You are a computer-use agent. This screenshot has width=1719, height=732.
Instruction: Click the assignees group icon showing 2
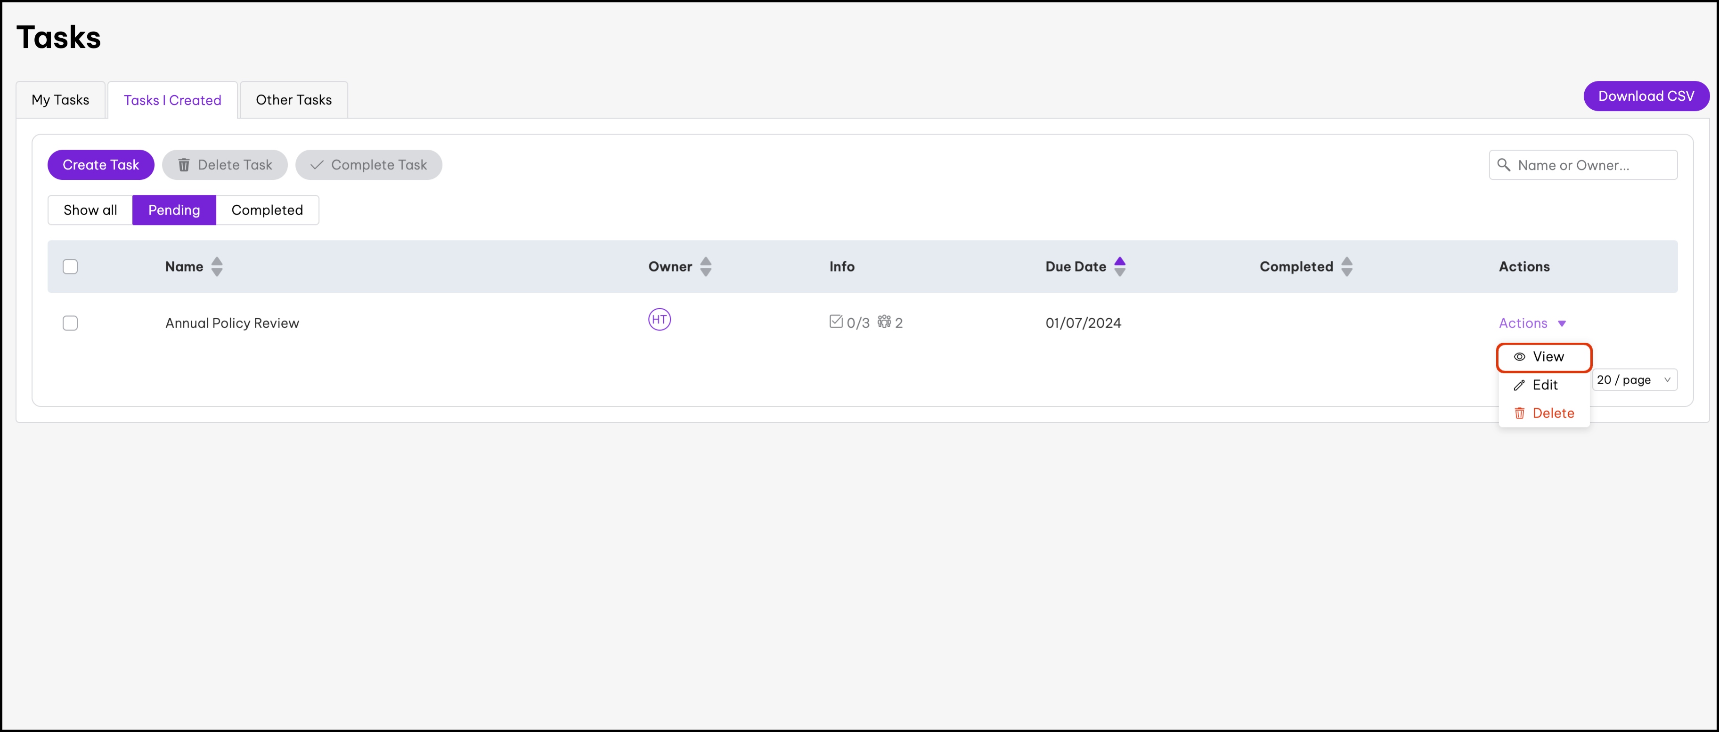[x=883, y=322]
